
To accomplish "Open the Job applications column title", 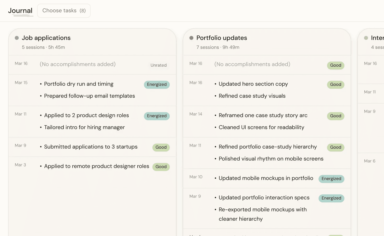I will click(x=46, y=38).
